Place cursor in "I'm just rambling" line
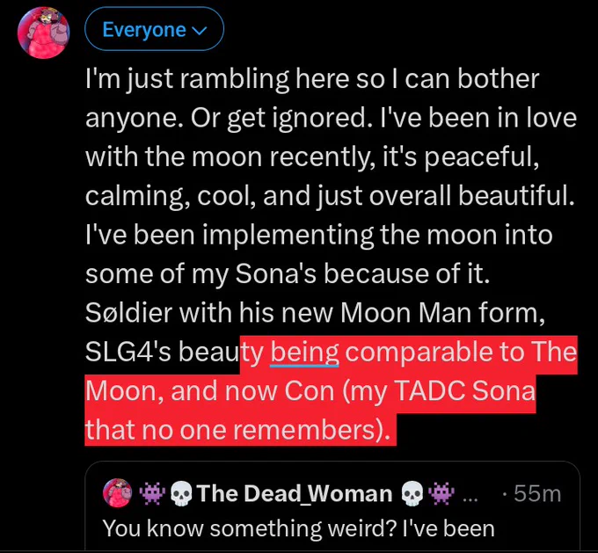Viewport: 598px width, 553px height. click(x=193, y=80)
